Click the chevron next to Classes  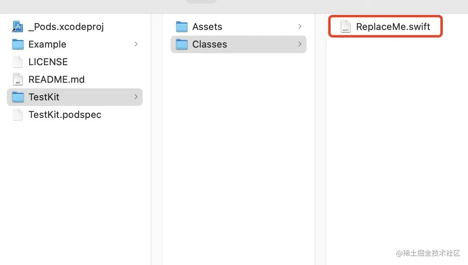[300, 44]
